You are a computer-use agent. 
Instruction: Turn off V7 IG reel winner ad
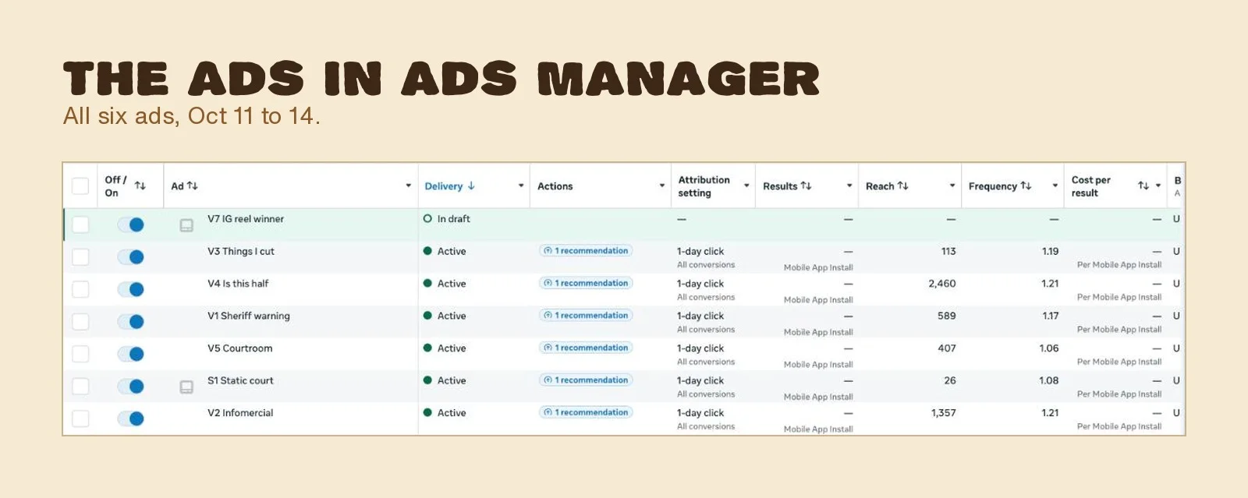(131, 224)
